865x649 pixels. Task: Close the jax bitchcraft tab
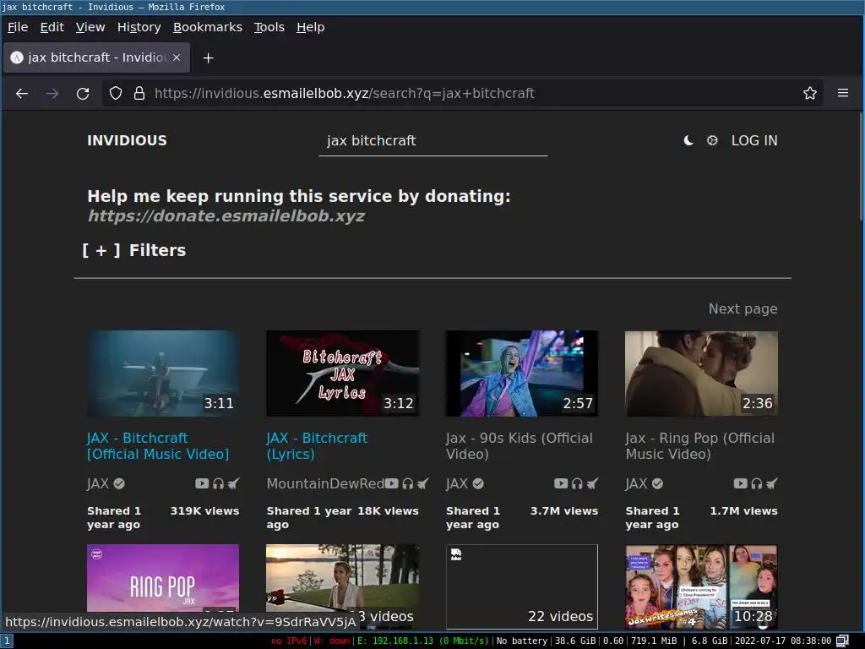[x=177, y=57]
